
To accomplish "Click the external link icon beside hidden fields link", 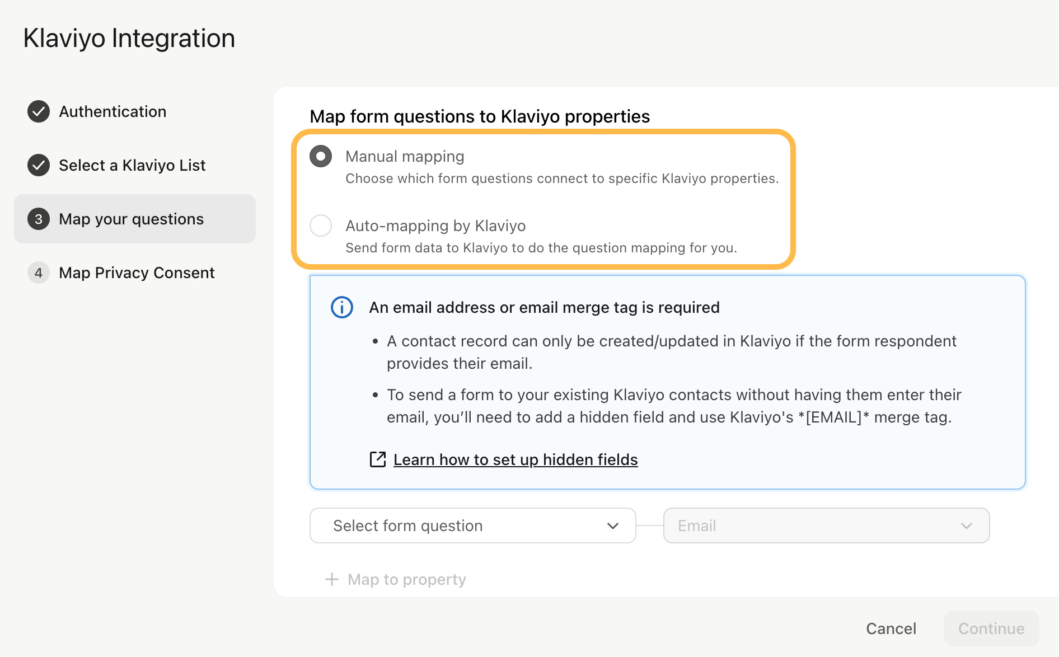I will 378,459.
